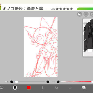
Task: Show previous reference image with left chevron
Action: tap(85, 40)
